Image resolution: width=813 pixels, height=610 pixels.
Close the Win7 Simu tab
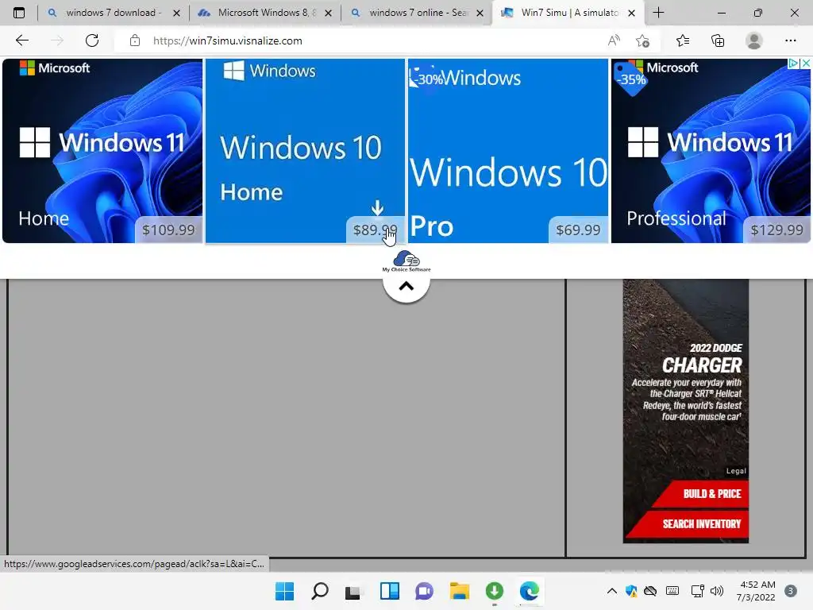[x=631, y=13]
